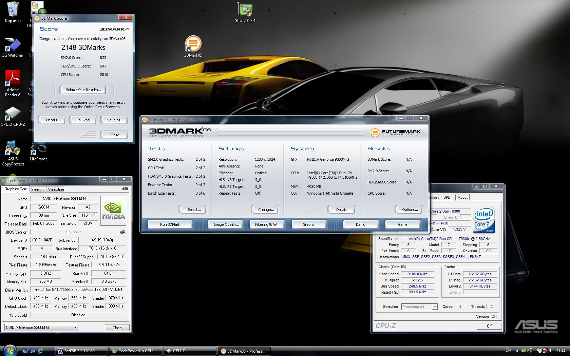This screenshot has width=570, height=356.
Task: Open the Processor #1 selection dropdown
Action: (x=419, y=307)
